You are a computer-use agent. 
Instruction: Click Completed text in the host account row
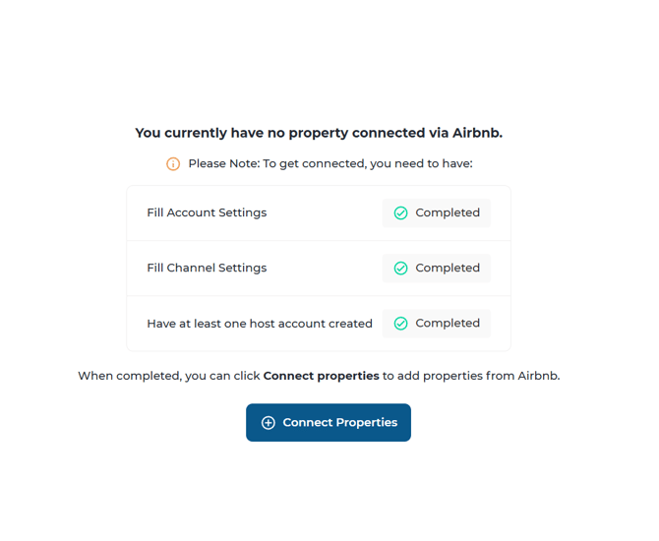coord(448,324)
